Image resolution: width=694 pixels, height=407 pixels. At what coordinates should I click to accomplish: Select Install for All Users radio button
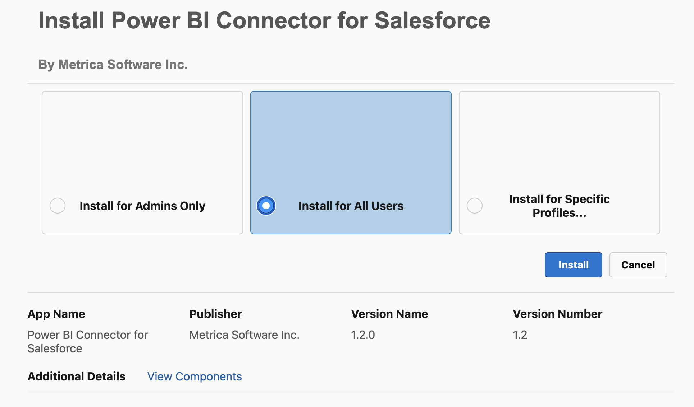tap(266, 206)
